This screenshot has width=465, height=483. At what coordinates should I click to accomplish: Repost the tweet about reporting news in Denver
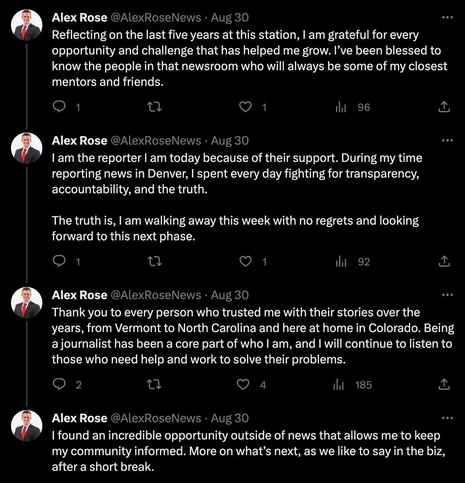coord(156,261)
